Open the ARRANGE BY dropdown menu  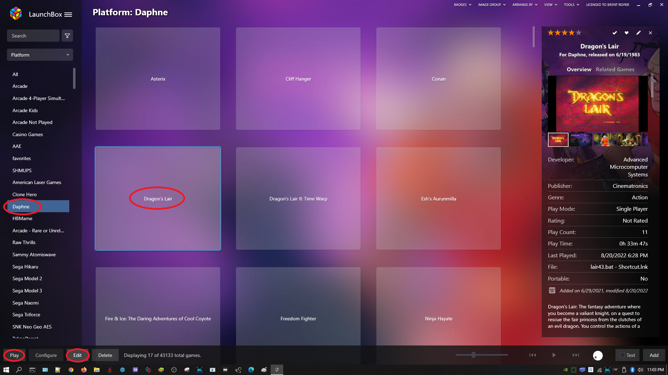click(x=525, y=5)
